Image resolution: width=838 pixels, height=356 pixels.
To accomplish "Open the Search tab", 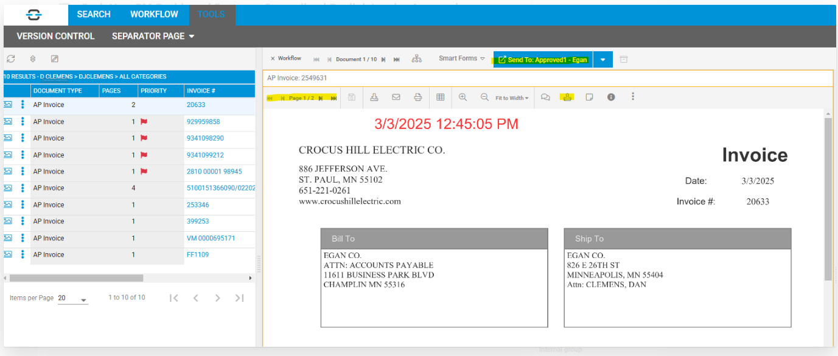I will (94, 15).
